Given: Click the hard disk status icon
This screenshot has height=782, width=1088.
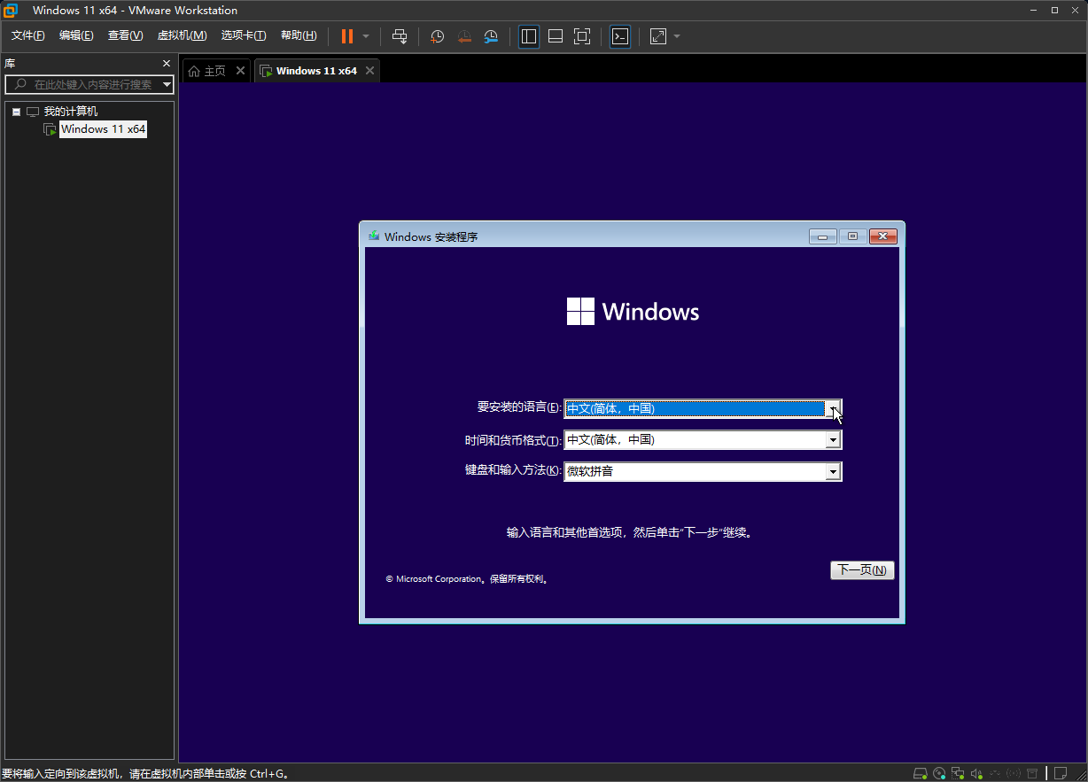Looking at the screenshot, I should point(921,773).
